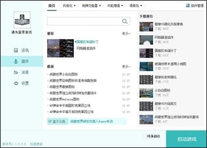Open 设置 gear settings icon
Screen dimensions: 207x148
pos(16,83)
